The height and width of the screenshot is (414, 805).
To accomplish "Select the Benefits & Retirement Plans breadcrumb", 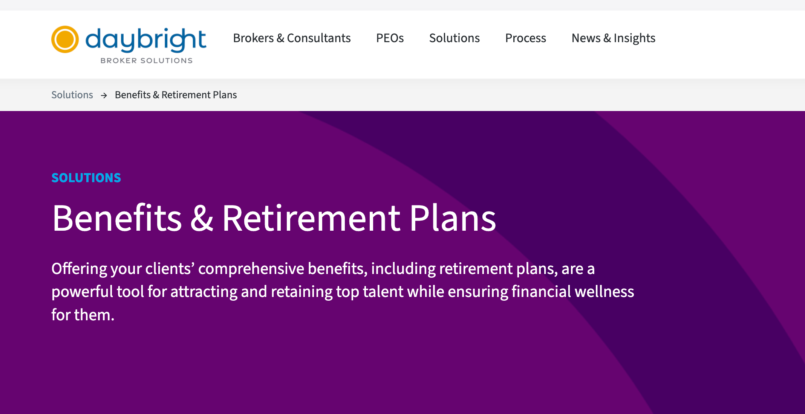I will click(176, 95).
